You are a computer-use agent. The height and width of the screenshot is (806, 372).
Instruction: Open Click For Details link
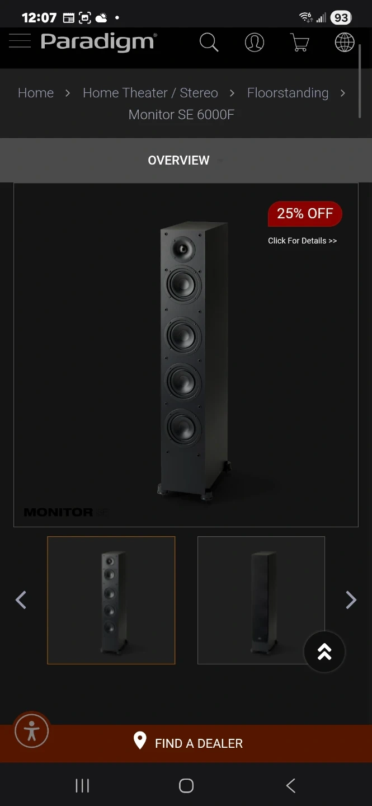(302, 241)
